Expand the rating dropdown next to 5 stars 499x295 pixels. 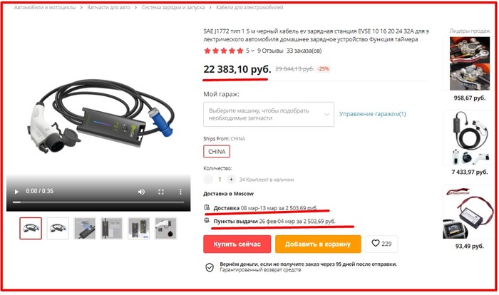click(252, 51)
